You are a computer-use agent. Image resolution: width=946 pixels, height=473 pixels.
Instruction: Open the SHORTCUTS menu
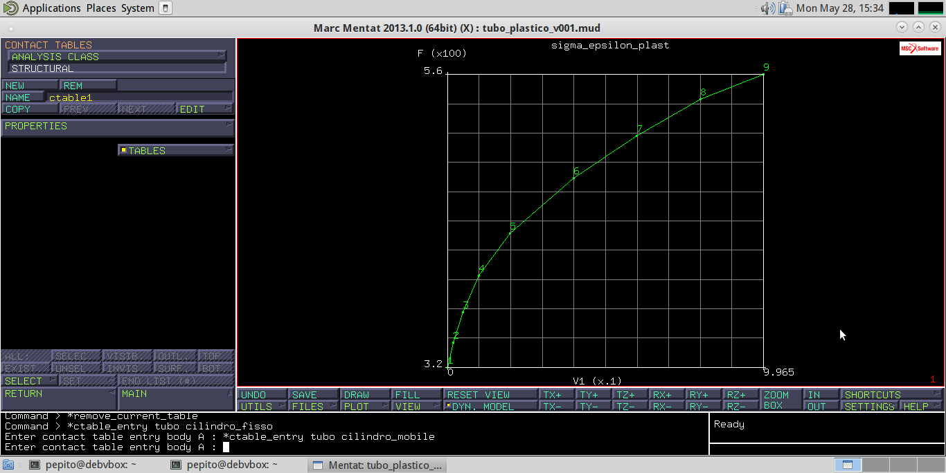click(x=893, y=395)
